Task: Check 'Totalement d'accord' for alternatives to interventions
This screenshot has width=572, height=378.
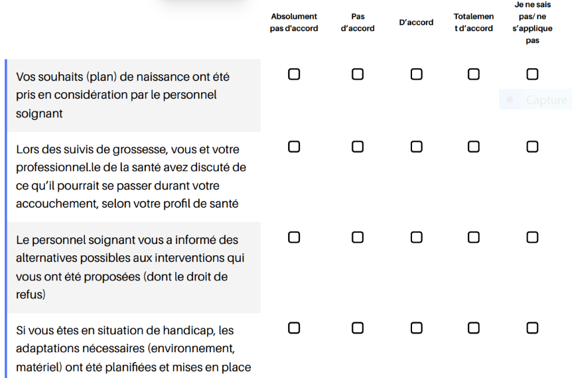Action: click(x=473, y=237)
